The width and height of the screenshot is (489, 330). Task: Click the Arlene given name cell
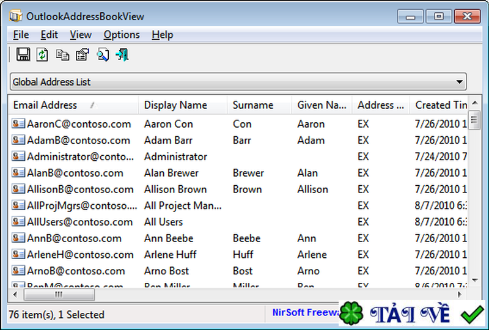[x=312, y=254]
